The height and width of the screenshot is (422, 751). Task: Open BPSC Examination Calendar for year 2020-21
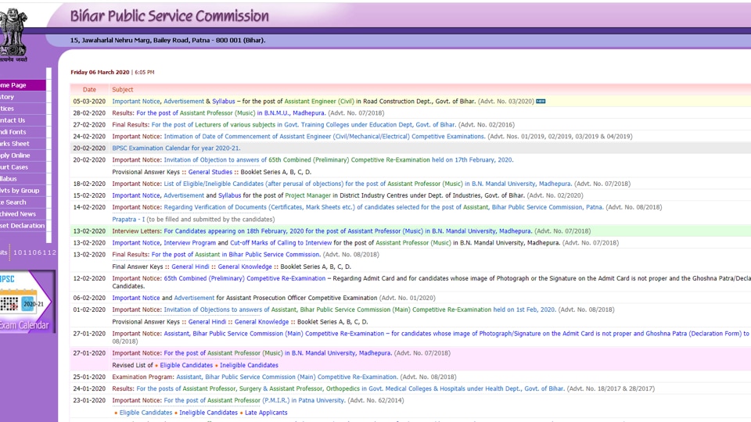(176, 148)
